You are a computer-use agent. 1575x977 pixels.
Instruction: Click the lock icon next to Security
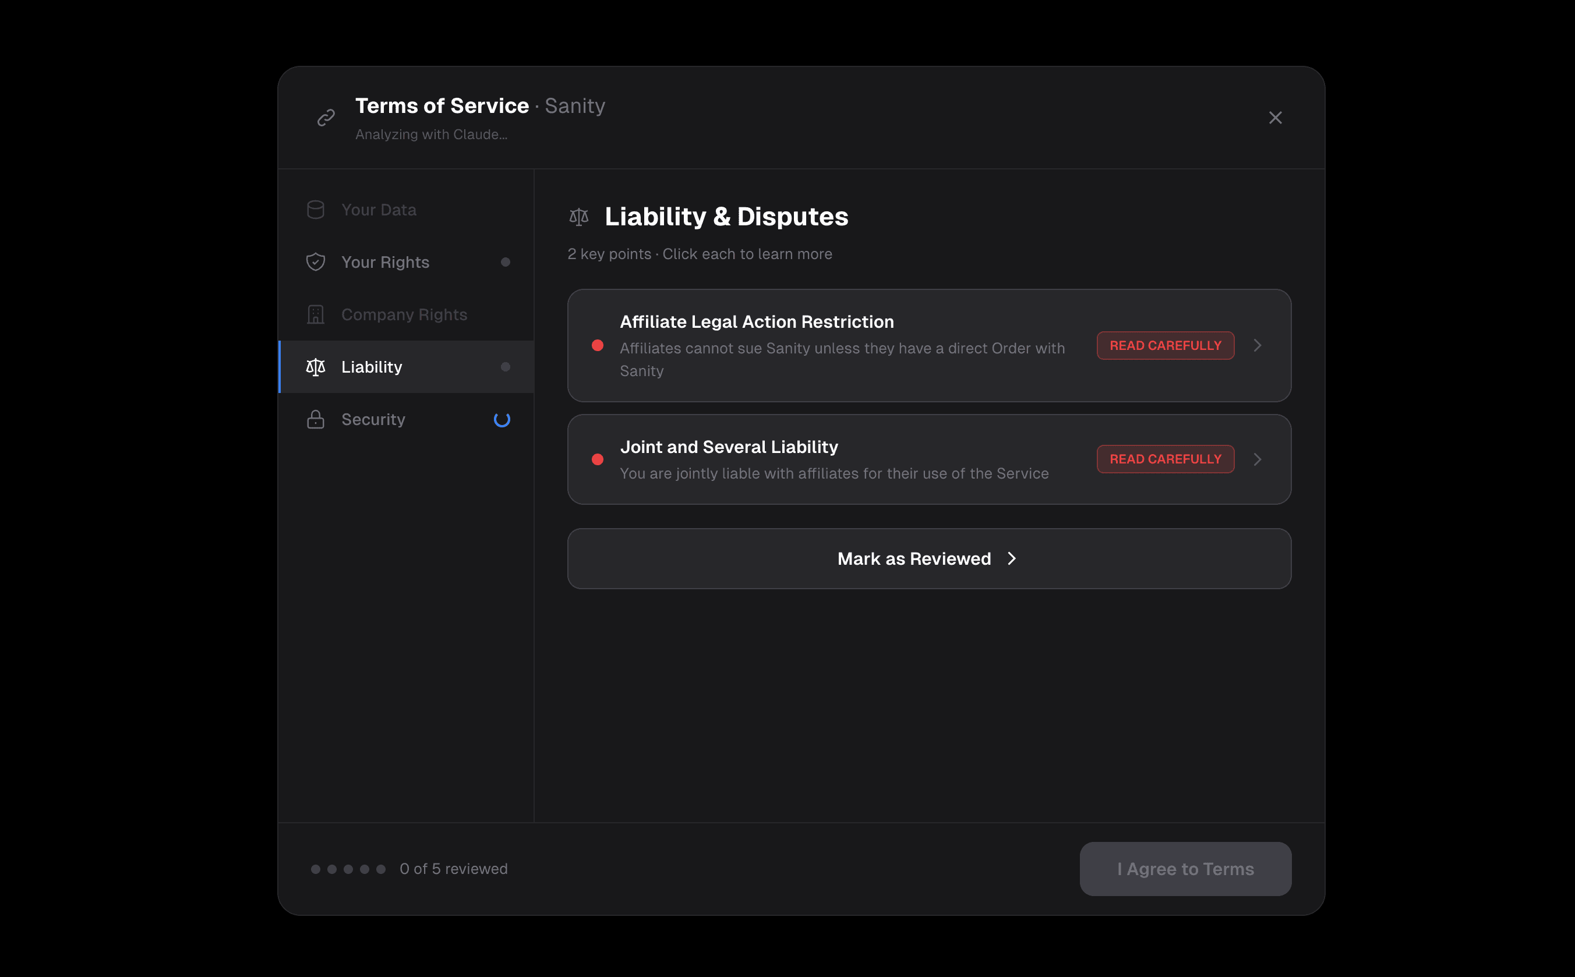315,419
